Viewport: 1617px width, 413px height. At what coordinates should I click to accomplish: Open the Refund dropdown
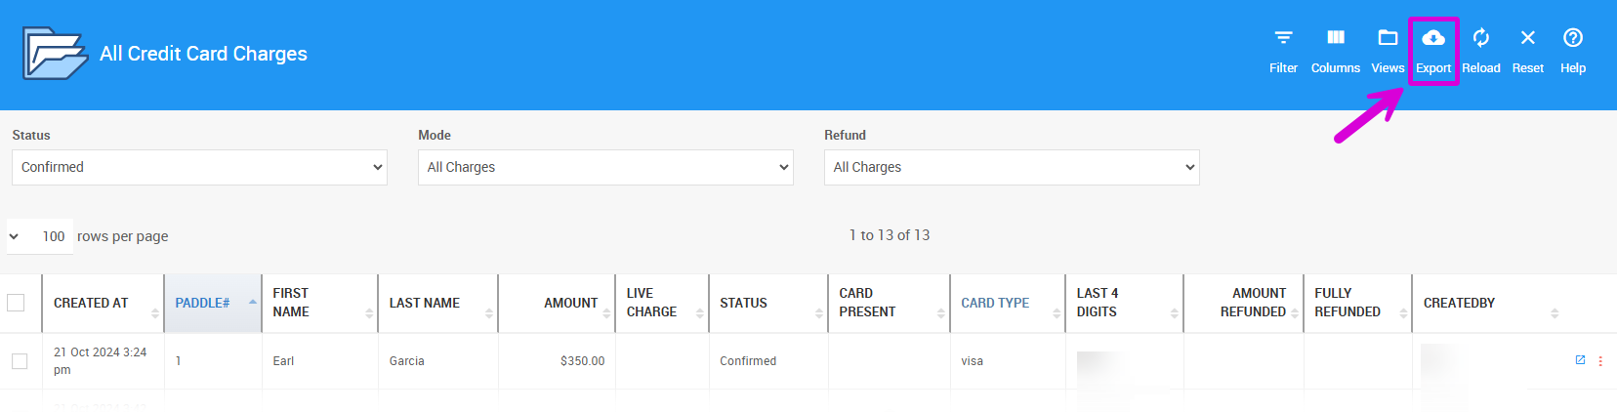point(1012,167)
